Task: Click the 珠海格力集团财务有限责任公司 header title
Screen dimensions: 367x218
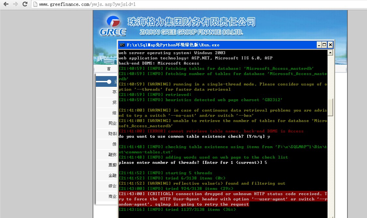Action: coord(191,22)
